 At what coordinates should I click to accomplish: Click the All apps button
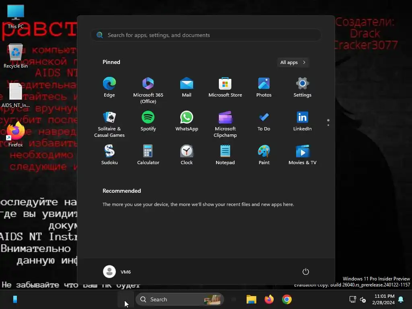pyautogui.click(x=293, y=62)
